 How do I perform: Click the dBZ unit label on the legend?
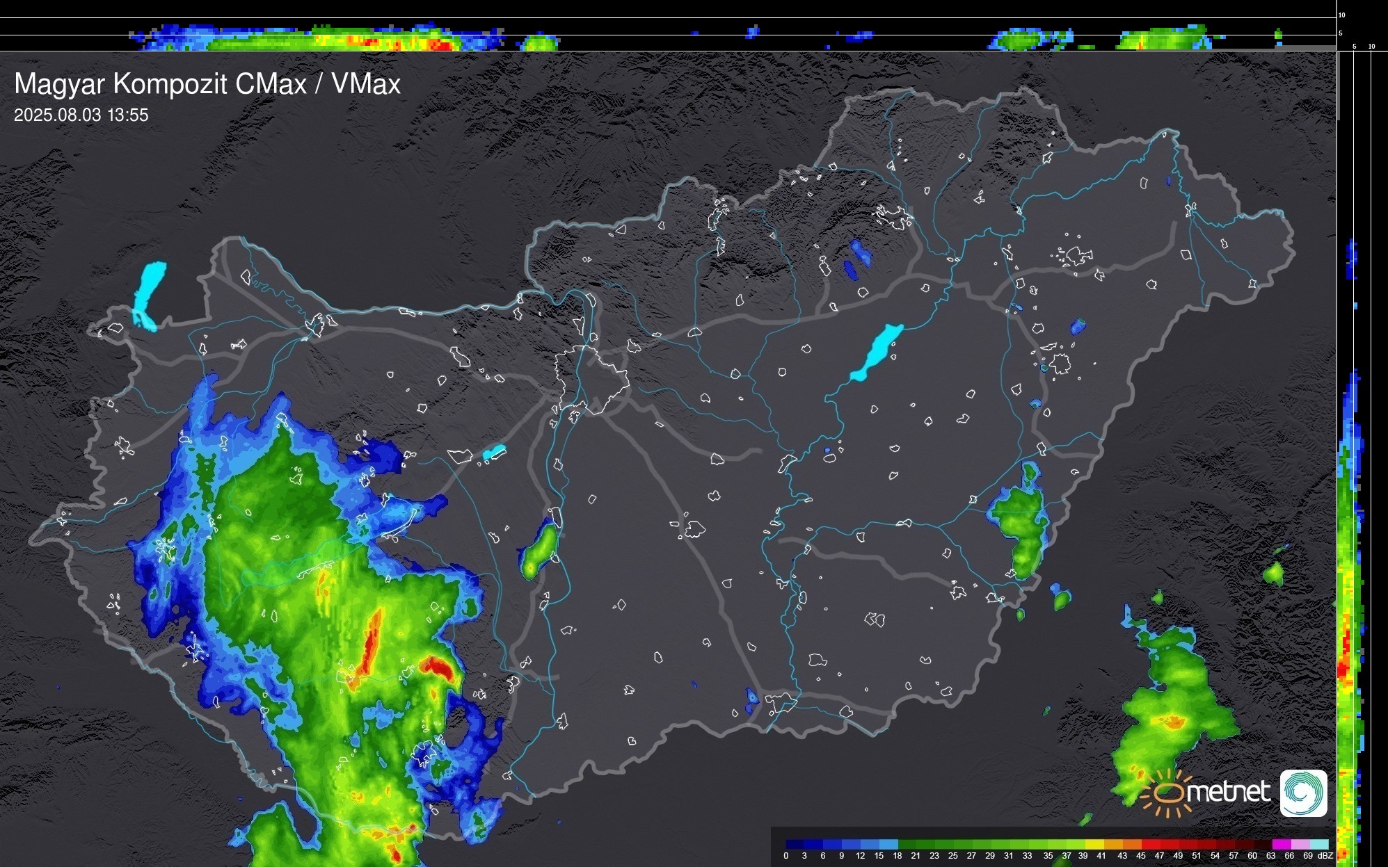(1325, 856)
